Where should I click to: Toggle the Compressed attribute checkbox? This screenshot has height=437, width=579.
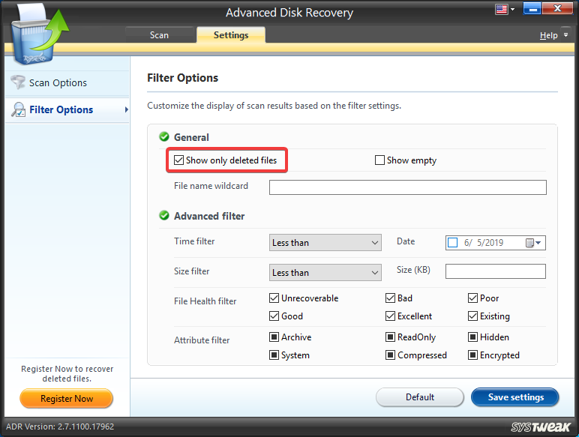pos(390,355)
